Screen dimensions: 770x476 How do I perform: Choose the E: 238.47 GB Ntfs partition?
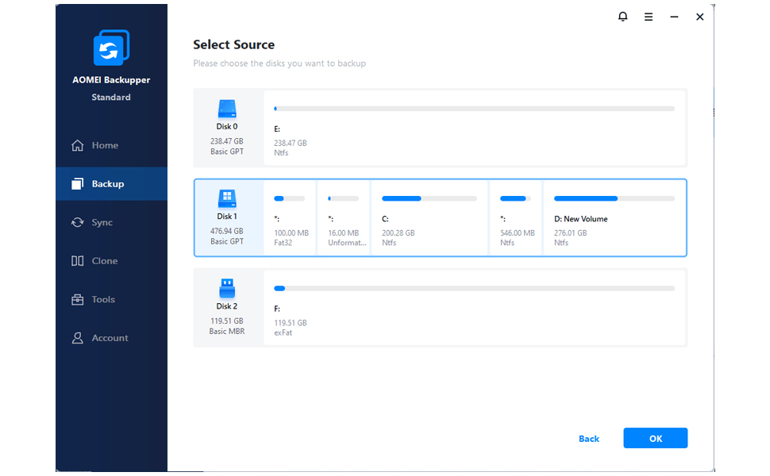[x=474, y=128]
